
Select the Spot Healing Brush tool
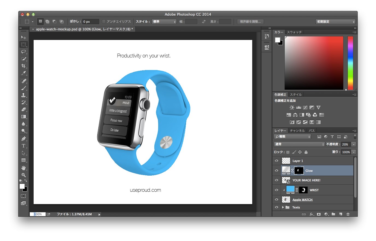(23, 81)
